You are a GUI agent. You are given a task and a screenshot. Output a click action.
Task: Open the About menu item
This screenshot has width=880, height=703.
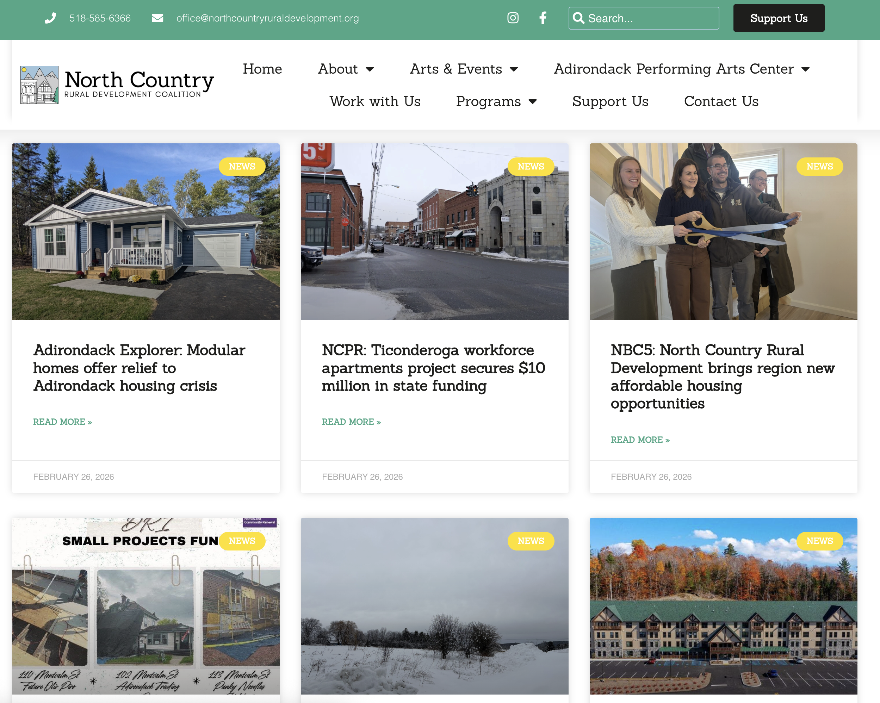click(338, 69)
